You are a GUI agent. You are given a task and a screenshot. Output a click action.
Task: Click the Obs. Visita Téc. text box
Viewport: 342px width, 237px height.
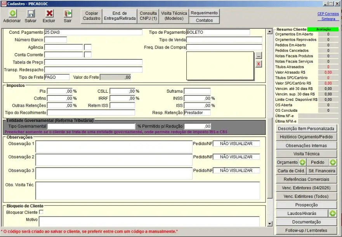coord(148,191)
